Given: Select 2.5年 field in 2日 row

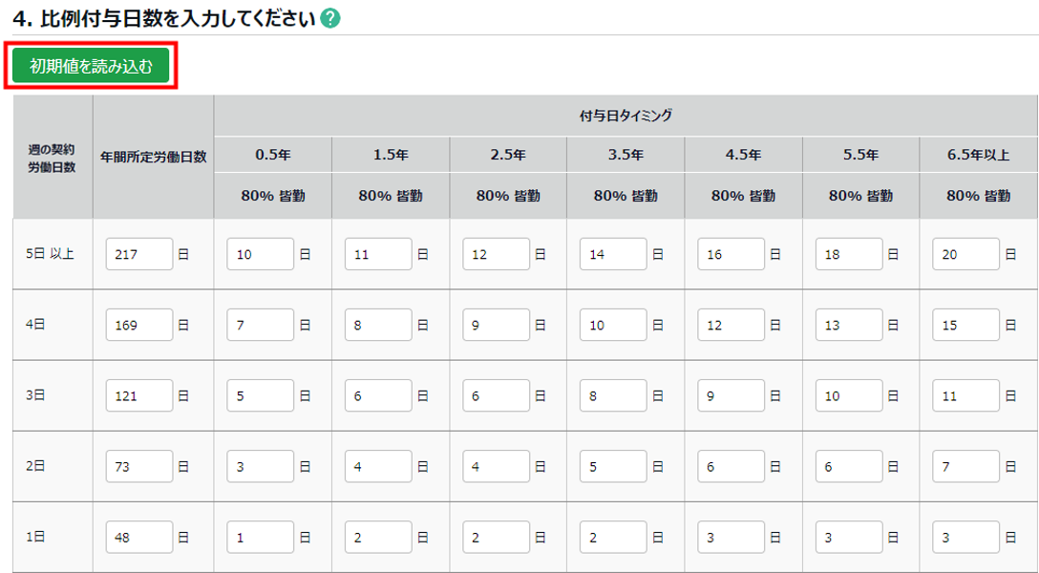Looking at the screenshot, I should tap(497, 466).
